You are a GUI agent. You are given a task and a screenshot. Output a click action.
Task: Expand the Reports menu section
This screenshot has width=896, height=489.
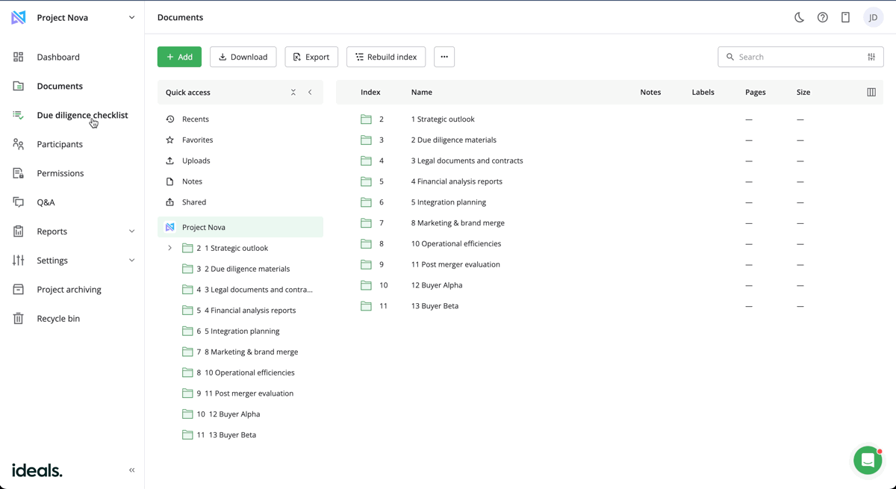[x=131, y=231]
